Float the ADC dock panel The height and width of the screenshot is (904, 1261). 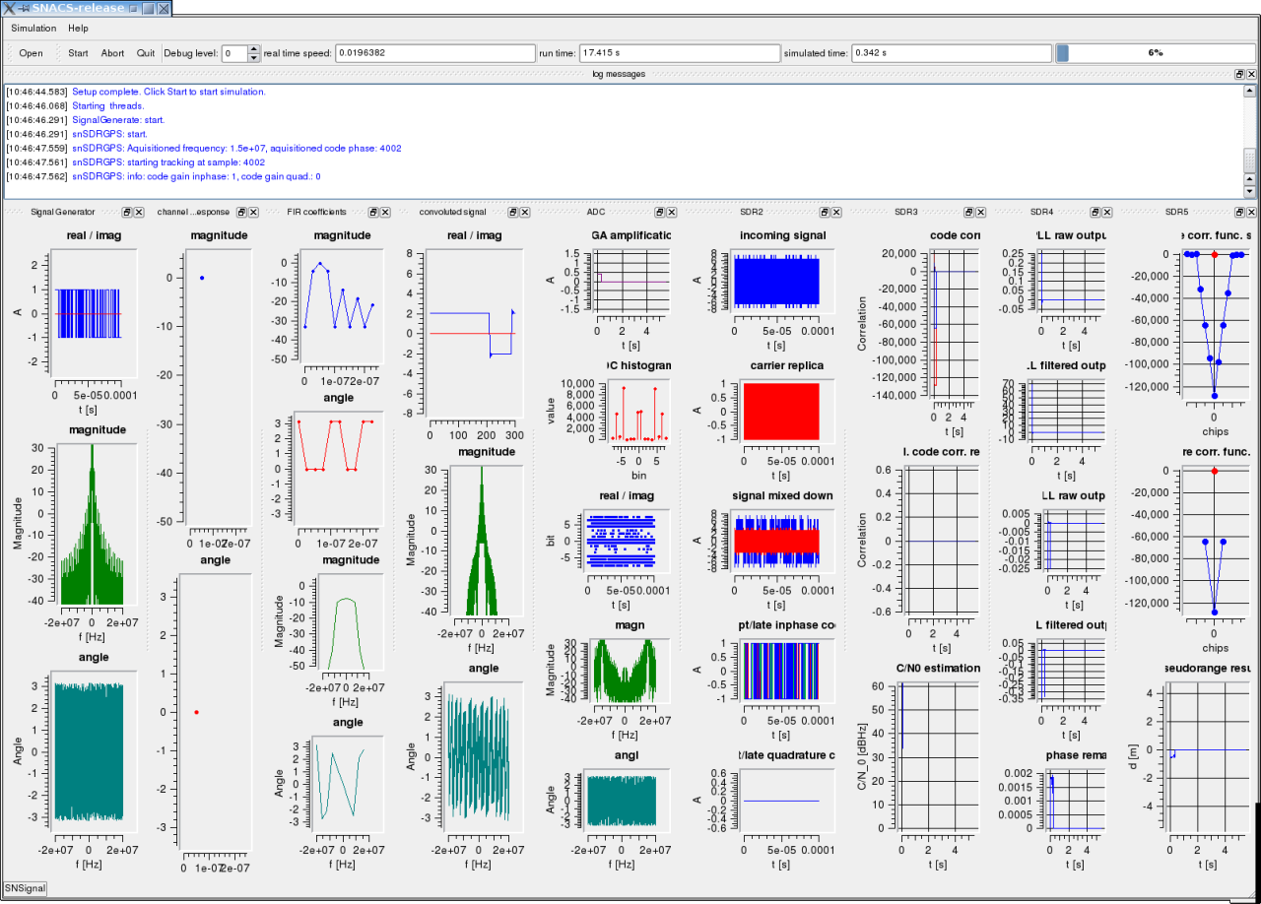659,212
